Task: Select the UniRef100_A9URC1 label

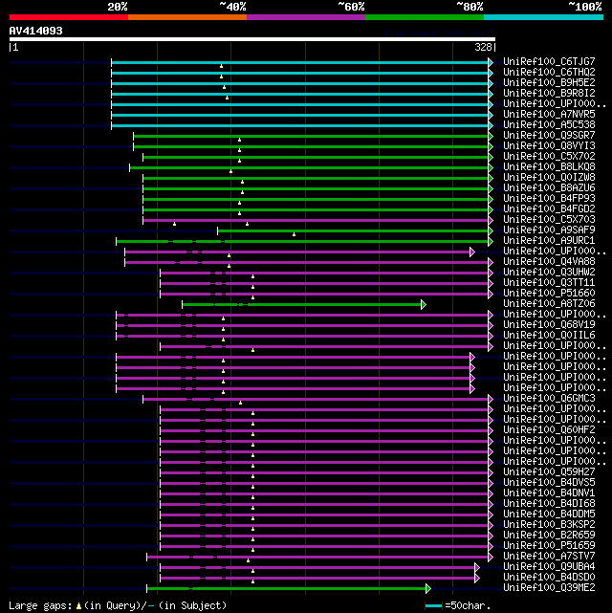Action: (x=549, y=241)
